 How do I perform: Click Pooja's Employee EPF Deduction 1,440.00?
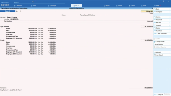coord(32,52)
